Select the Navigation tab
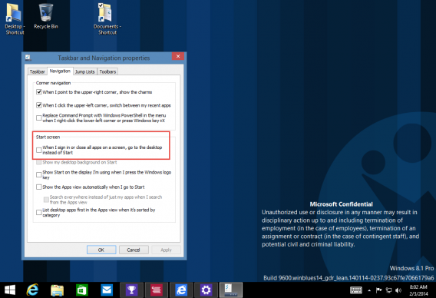Image resolution: width=436 pixels, height=298 pixels. tap(60, 71)
